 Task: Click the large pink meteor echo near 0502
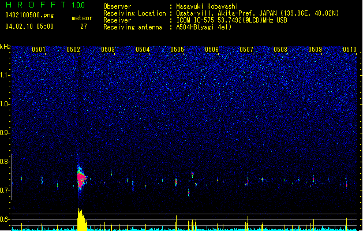(x=81, y=179)
